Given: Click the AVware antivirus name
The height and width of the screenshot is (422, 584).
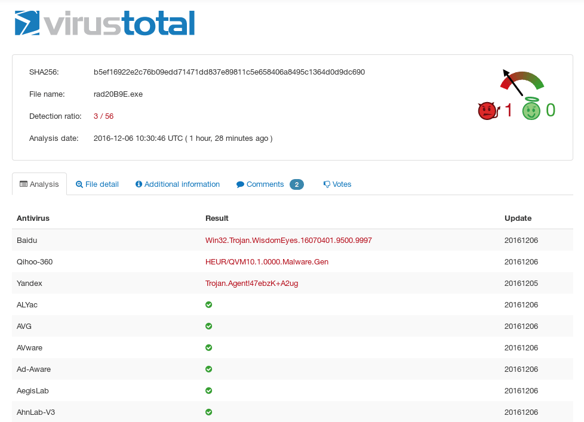Looking at the screenshot, I should click(30, 348).
